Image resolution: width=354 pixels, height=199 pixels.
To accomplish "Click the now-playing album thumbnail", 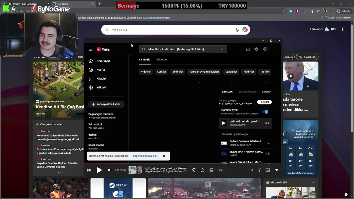I will coord(135,170).
